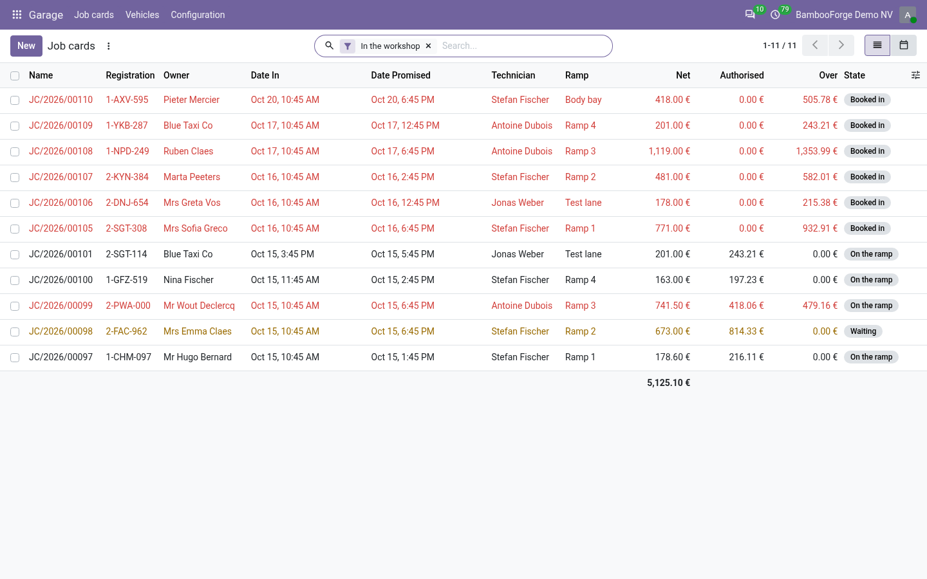Open the Configuration menu
The height and width of the screenshot is (579, 927).
click(x=198, y=15)
